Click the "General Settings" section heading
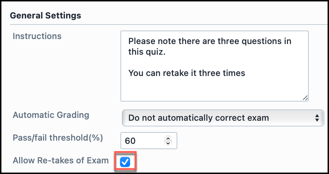Image resolution: width=329 pixels, height=174 pixels. click(x=45, y=16)
